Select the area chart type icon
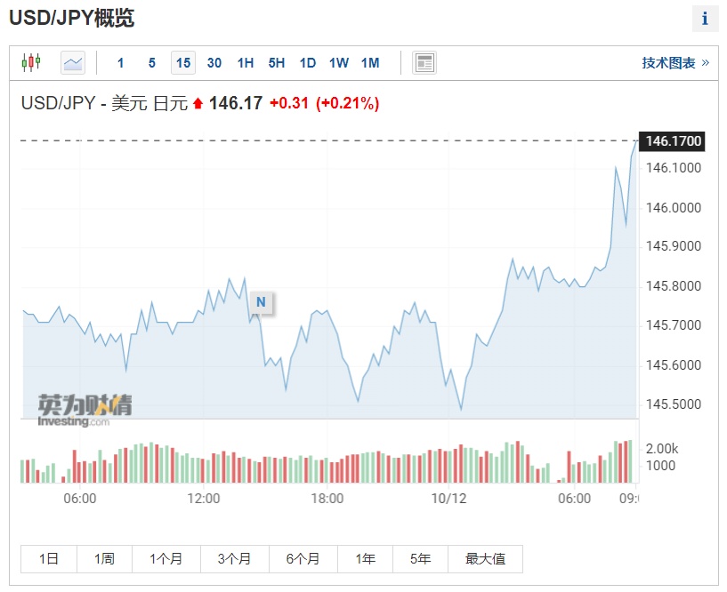 click(x=73, y=62)
